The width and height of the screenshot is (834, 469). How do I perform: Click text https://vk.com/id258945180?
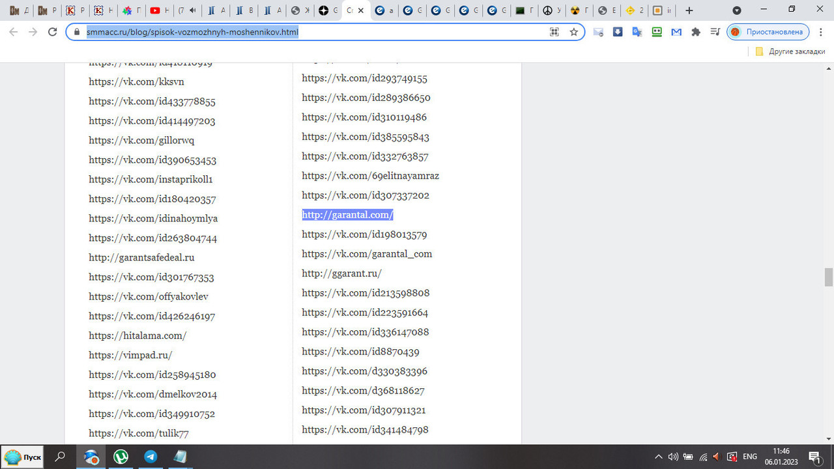coord(152,375)
